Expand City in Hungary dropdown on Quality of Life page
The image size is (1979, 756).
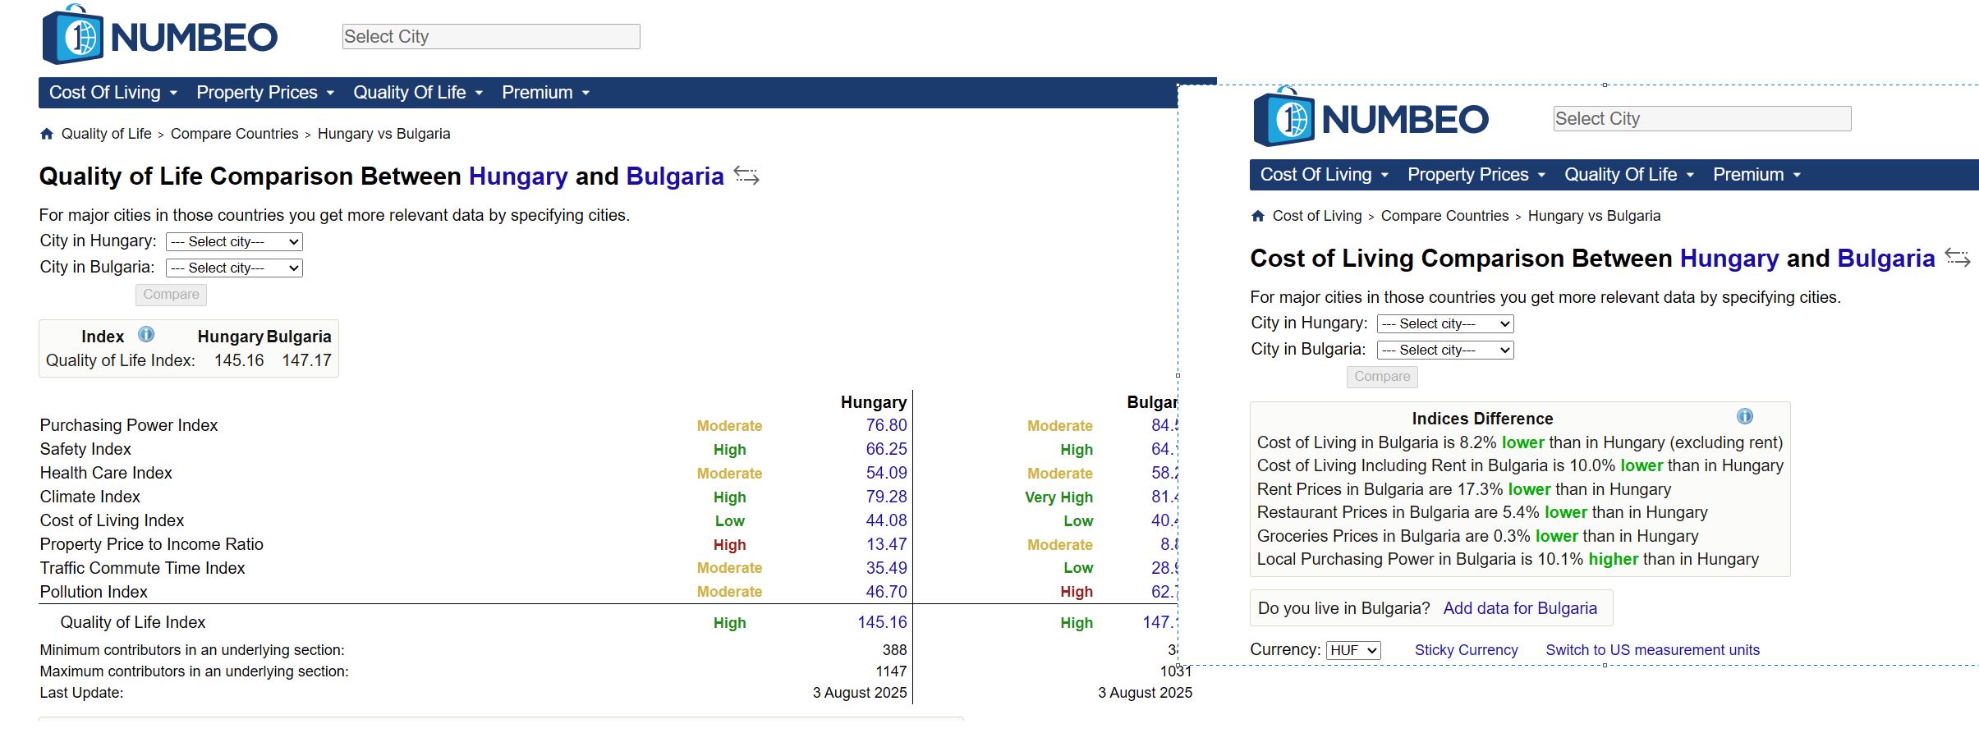coord(234,241)
